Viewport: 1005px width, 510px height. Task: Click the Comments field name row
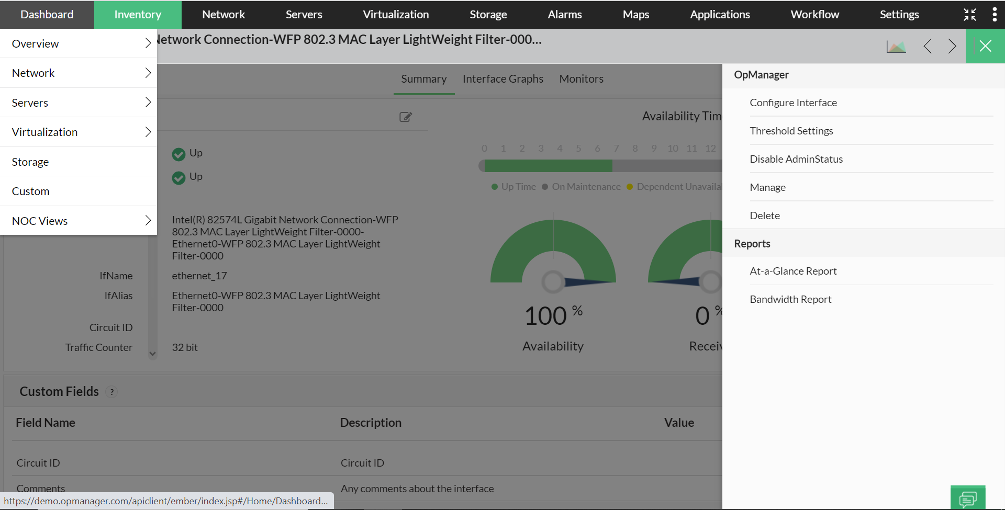coord(41,489)
